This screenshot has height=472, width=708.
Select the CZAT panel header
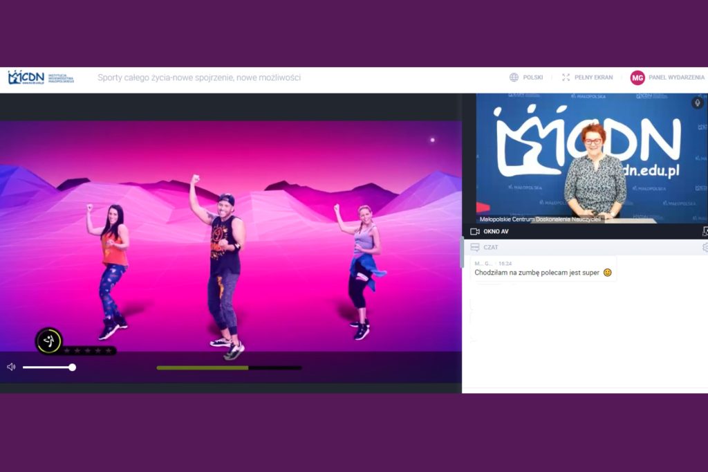pos(490,247)
